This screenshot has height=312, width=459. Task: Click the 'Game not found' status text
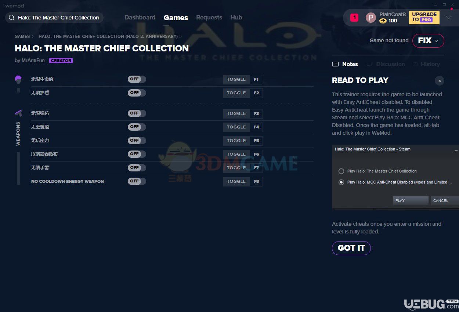389,41
